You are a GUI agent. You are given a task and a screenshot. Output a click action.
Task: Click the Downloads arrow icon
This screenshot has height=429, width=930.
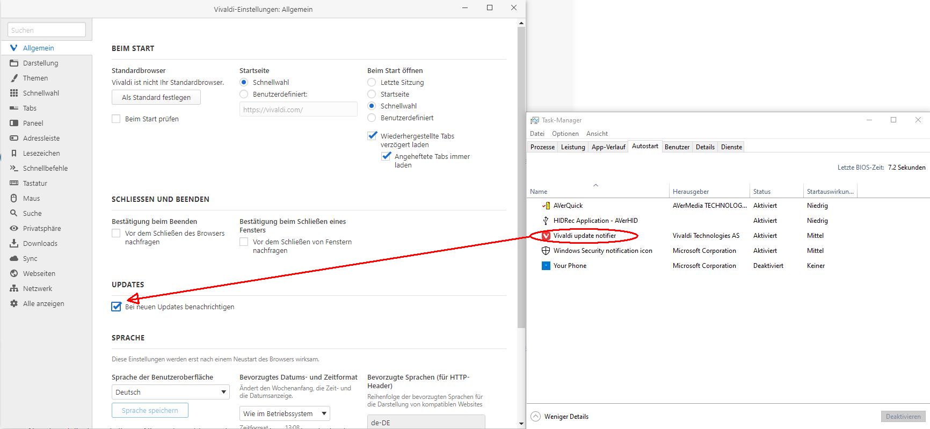pyautogui.click(x=14, y=243)
